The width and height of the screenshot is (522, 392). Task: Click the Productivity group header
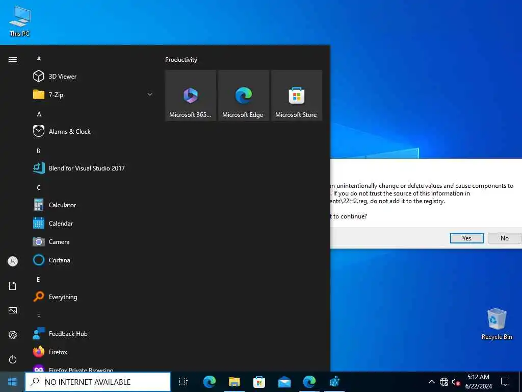click(x=181, y=60)
